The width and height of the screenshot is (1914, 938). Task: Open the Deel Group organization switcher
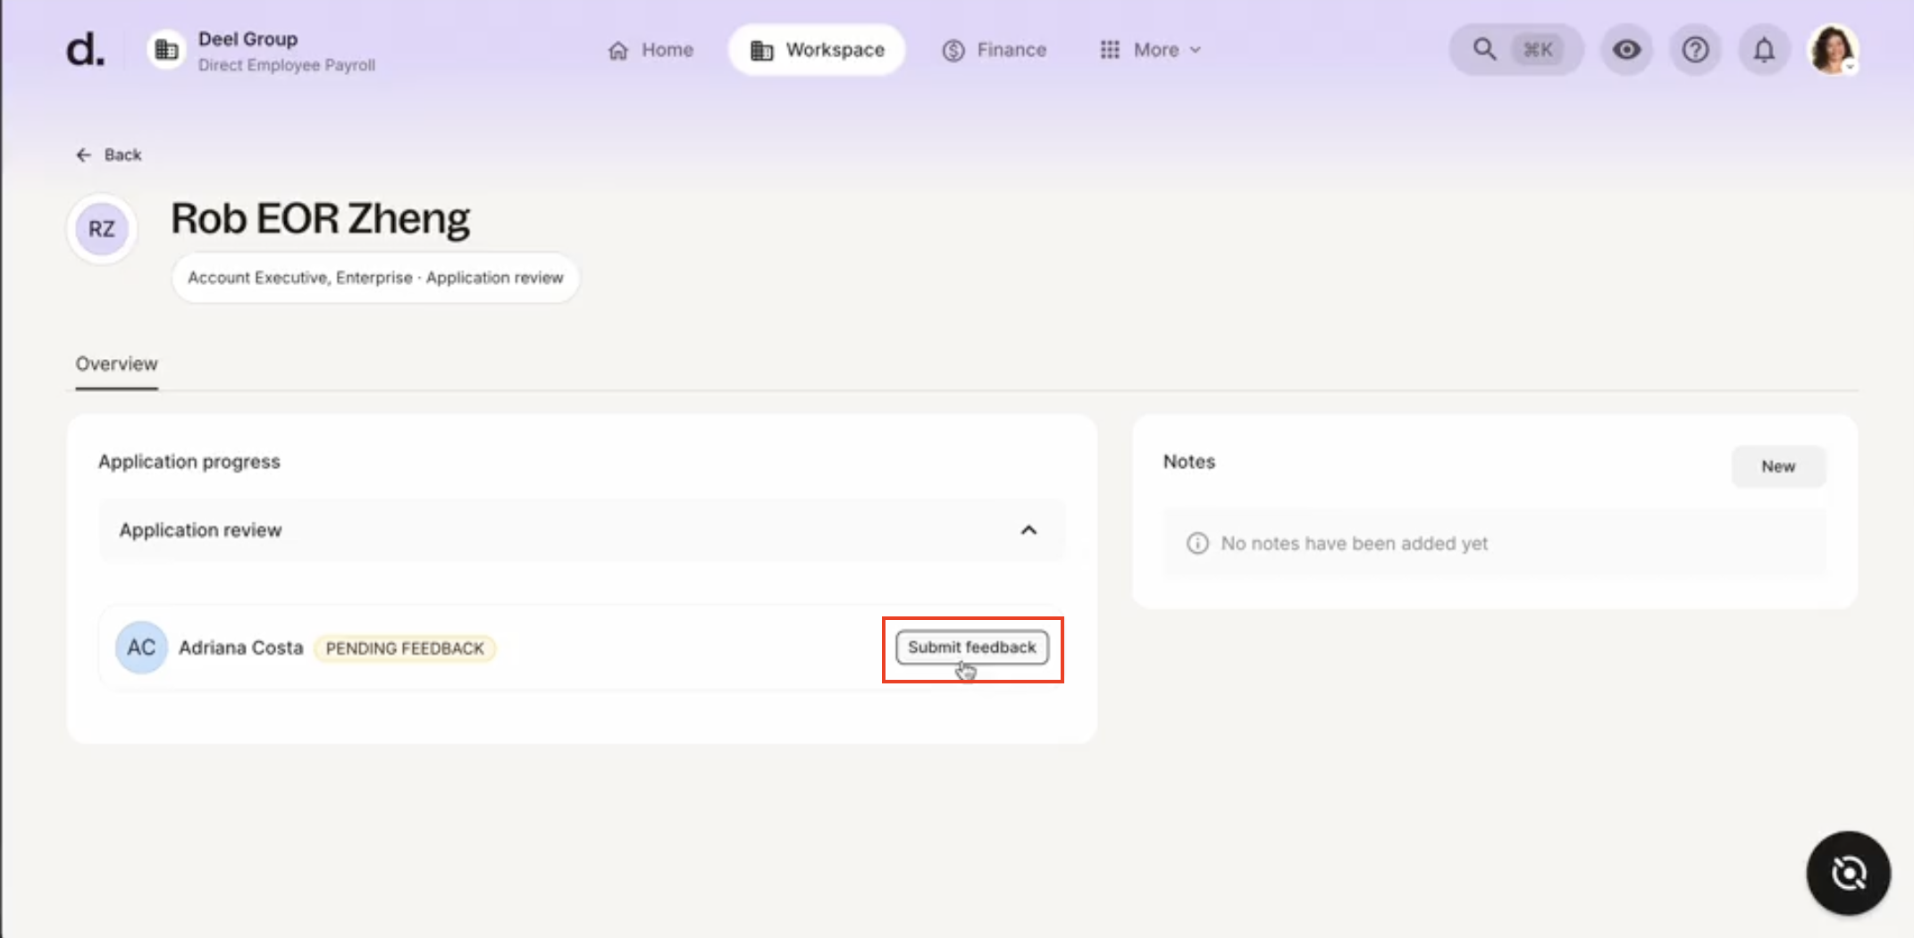pyautogui.click(x=262, y=51)
